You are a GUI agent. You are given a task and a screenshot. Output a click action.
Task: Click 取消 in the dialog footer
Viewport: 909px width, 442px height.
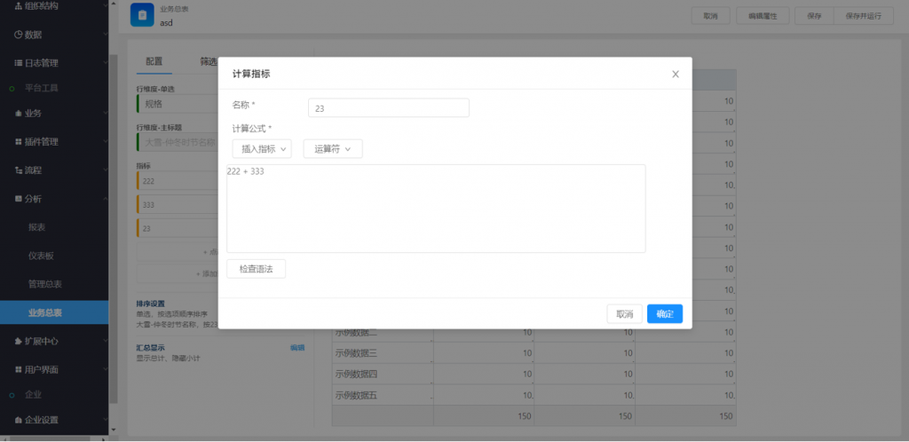tap(624, 314)
